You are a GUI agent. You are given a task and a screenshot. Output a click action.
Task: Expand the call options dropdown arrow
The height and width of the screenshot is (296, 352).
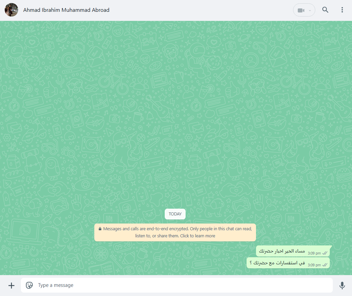tap(310, 10)
